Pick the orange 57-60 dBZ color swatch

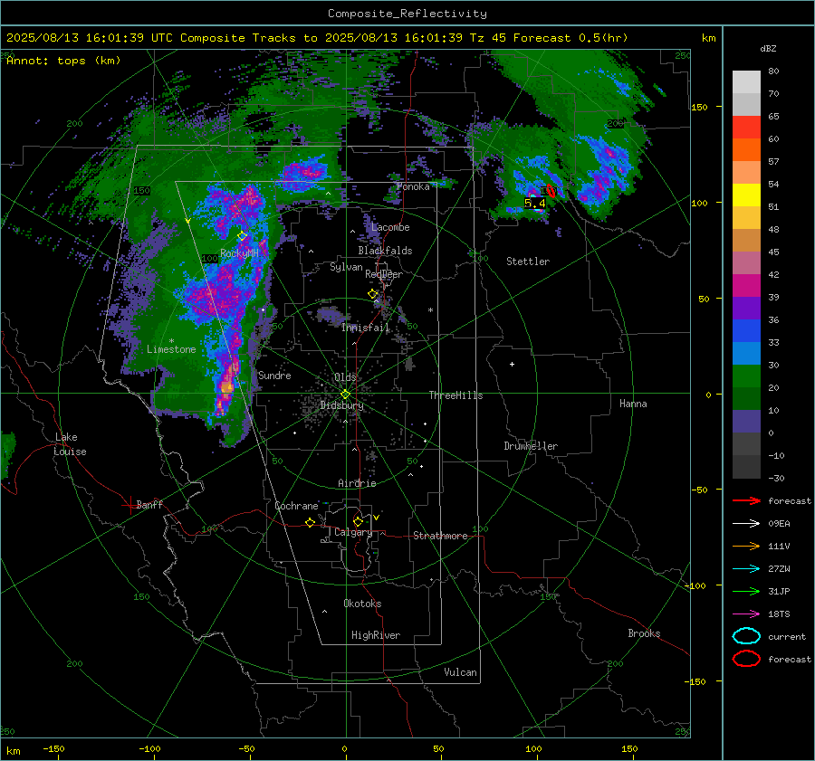click(746, 150)
